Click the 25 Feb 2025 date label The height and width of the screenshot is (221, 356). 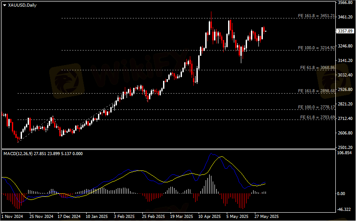tap(153, 217)
